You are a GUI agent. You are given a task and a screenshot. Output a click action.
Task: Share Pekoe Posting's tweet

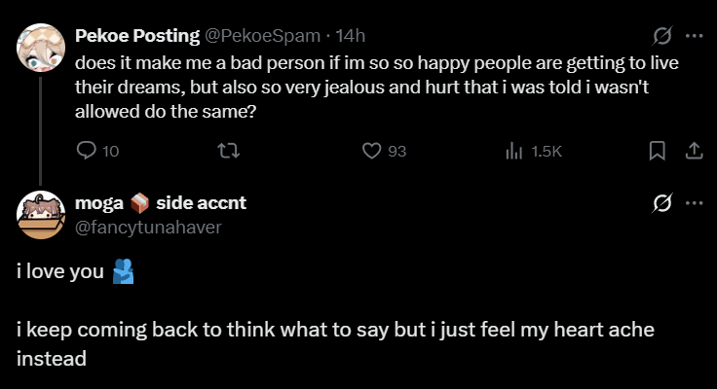pyautogui.click(x=694, y=151)
